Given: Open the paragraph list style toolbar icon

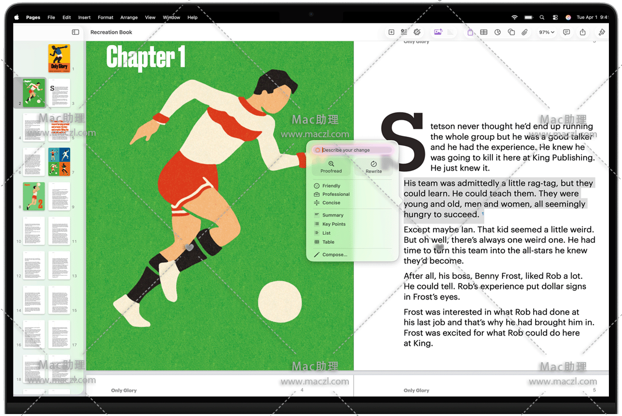Looking at the screenshot, I should (404, 32).
